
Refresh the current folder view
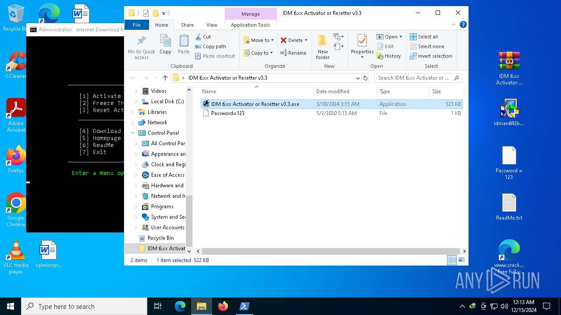(x=366, y=78)
